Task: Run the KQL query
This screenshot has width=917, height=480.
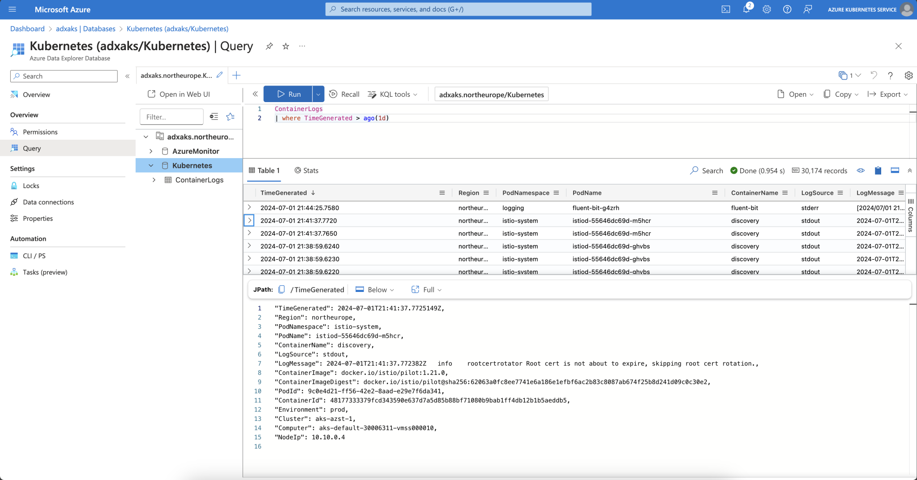Action: pos(288,94)
